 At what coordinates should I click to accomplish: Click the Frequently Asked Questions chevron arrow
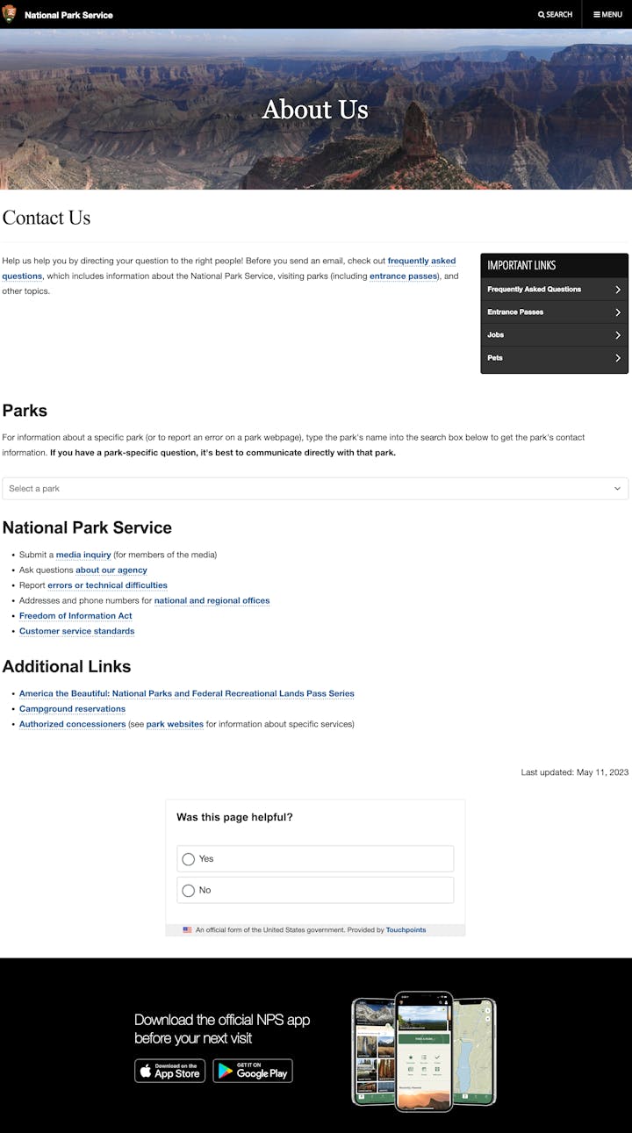point(618,290)
